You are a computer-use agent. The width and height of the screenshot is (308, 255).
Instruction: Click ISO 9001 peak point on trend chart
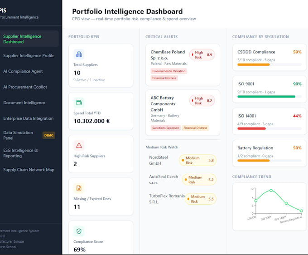[x=271, y=191]
